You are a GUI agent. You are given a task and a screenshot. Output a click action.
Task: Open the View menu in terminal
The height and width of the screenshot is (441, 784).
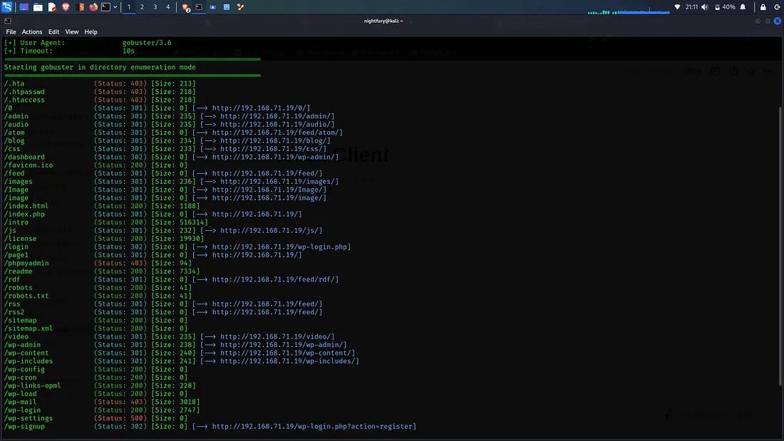(x=72, y=32)
